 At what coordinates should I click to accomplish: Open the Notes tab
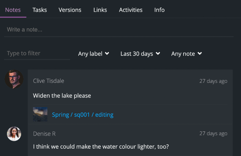(x=13, y=10)
